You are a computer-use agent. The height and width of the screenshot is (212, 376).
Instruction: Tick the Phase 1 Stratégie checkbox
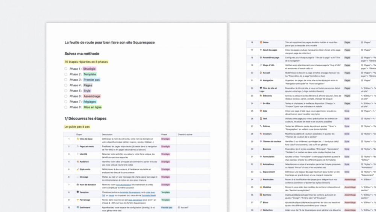66,69
